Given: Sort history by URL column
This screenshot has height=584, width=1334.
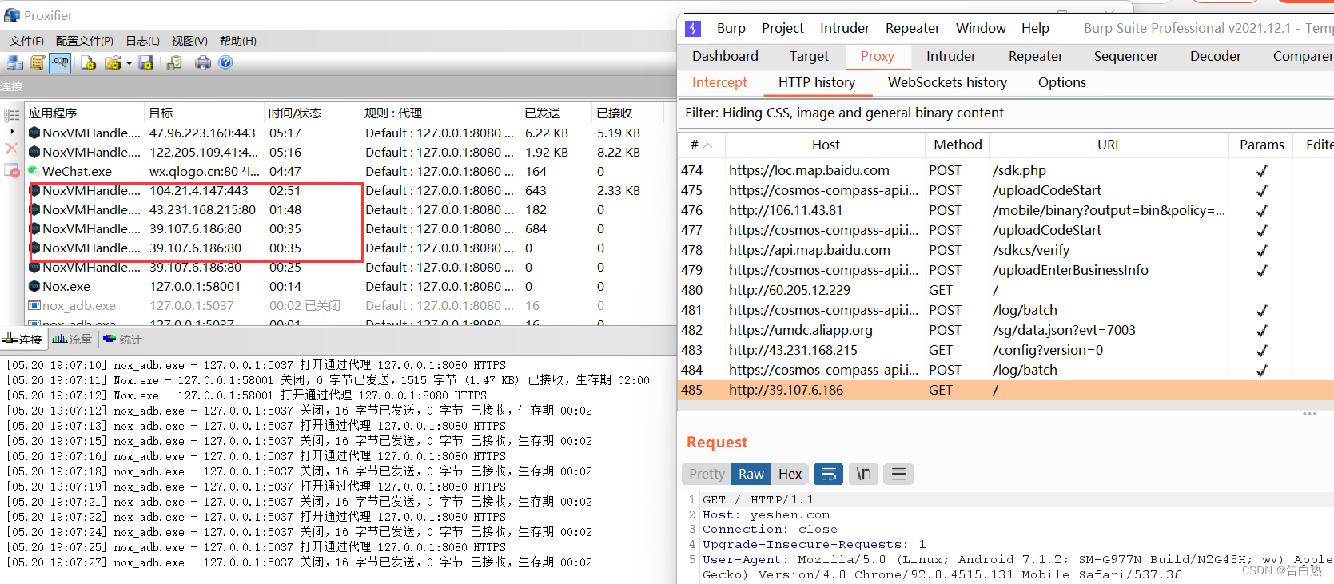Looking at the screenshot, I should (x=1109, y=145).
